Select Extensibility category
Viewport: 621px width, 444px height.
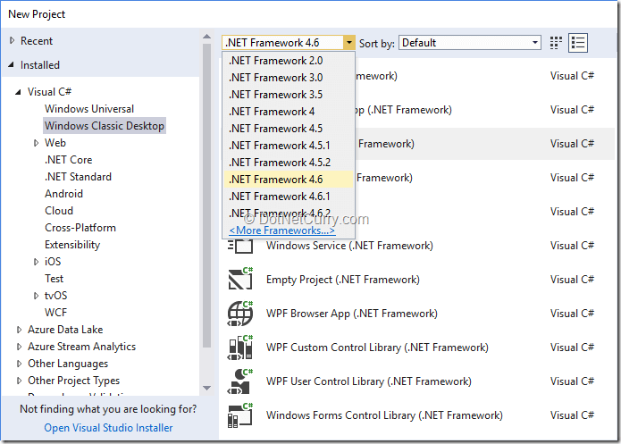coord(72,245)
